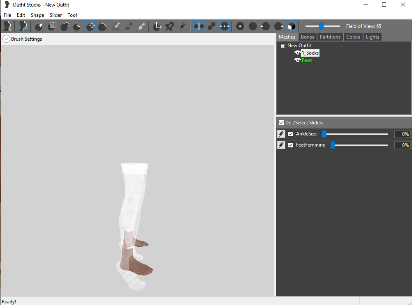This screenshot has width=412, height=305.
Task: Uncheck the De-/Select Sliders checkbox
Action: click(x=281, y=122)
